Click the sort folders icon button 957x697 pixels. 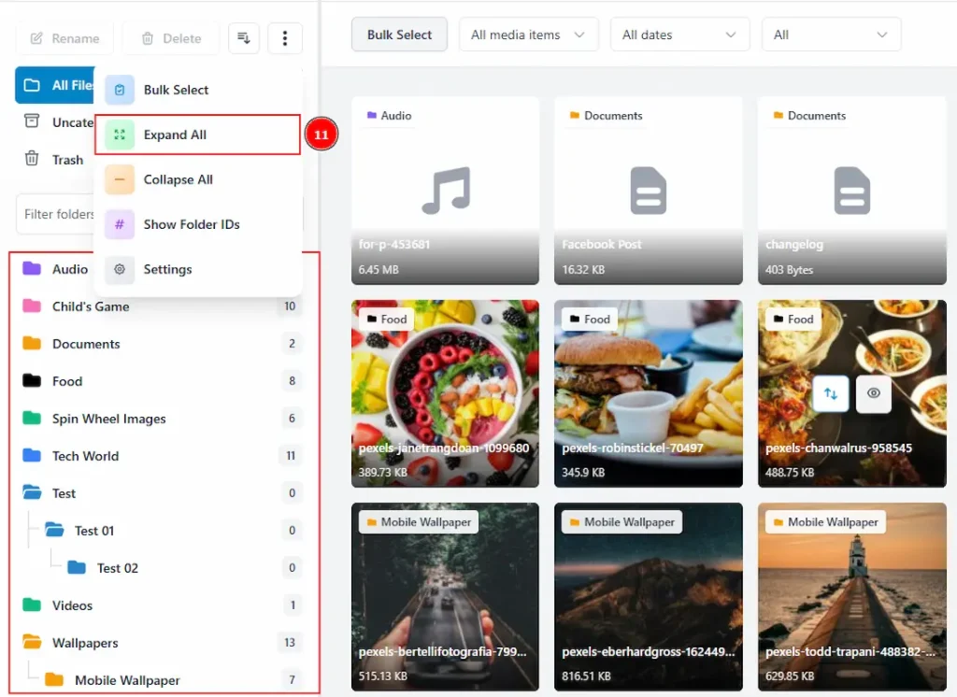coord(244,38)
